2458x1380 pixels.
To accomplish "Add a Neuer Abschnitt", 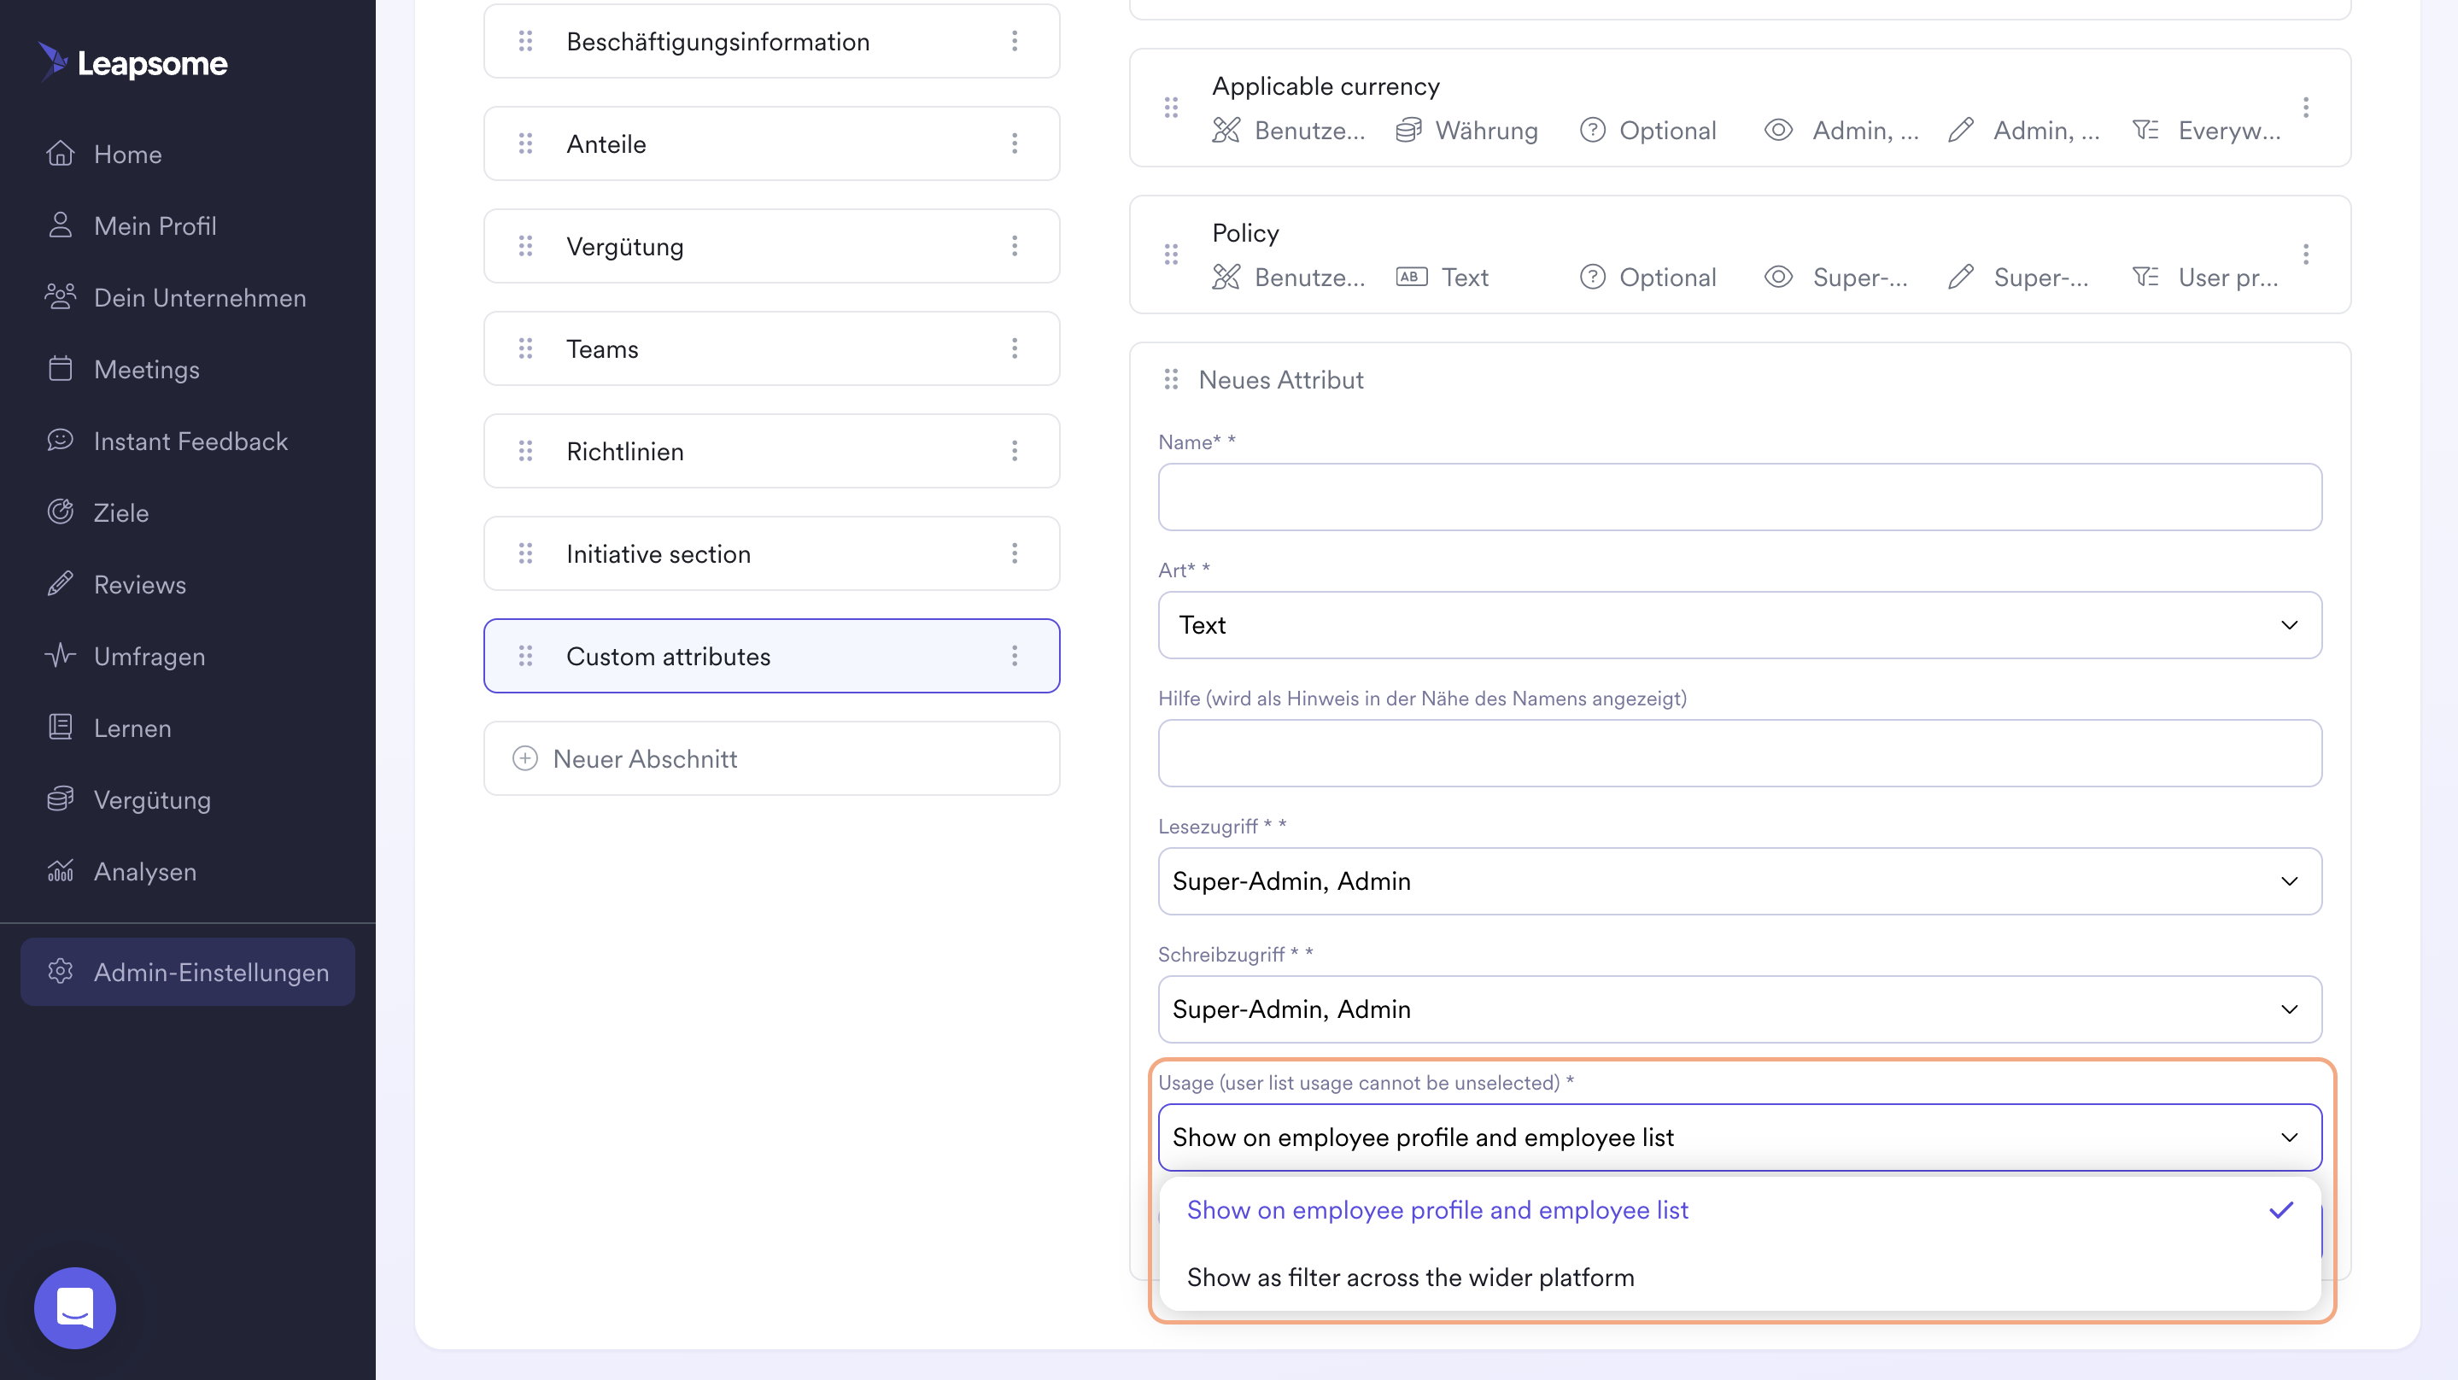I will tap(771, 757).
